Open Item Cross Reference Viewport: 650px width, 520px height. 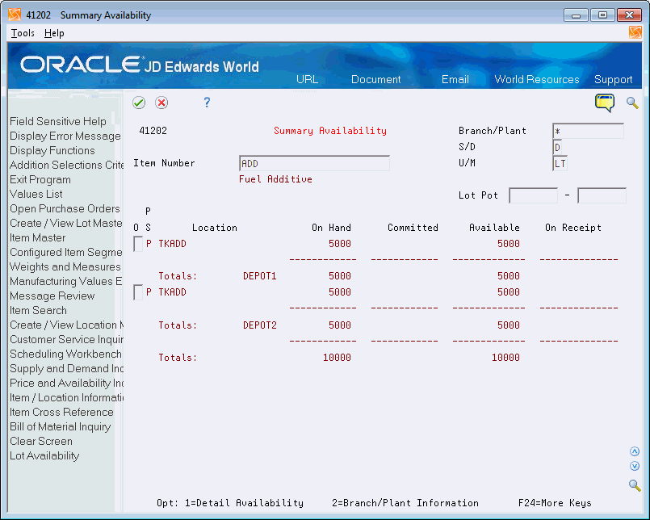click(61, 412)
